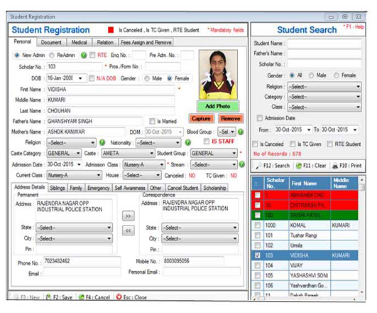Expand the Current Class dropdown
Image resolution: width=377 pixels, height=313 pixels.
point(74,175)
